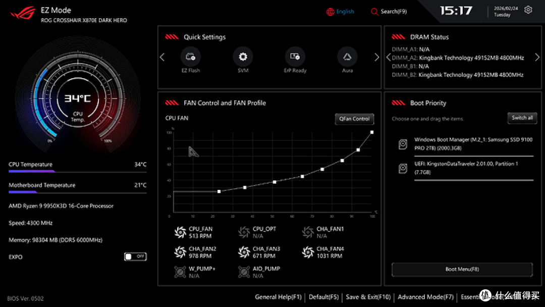Click the CPU Temperature bar
Viewport: 545px width, 307px height.
[x=78, y=171]
